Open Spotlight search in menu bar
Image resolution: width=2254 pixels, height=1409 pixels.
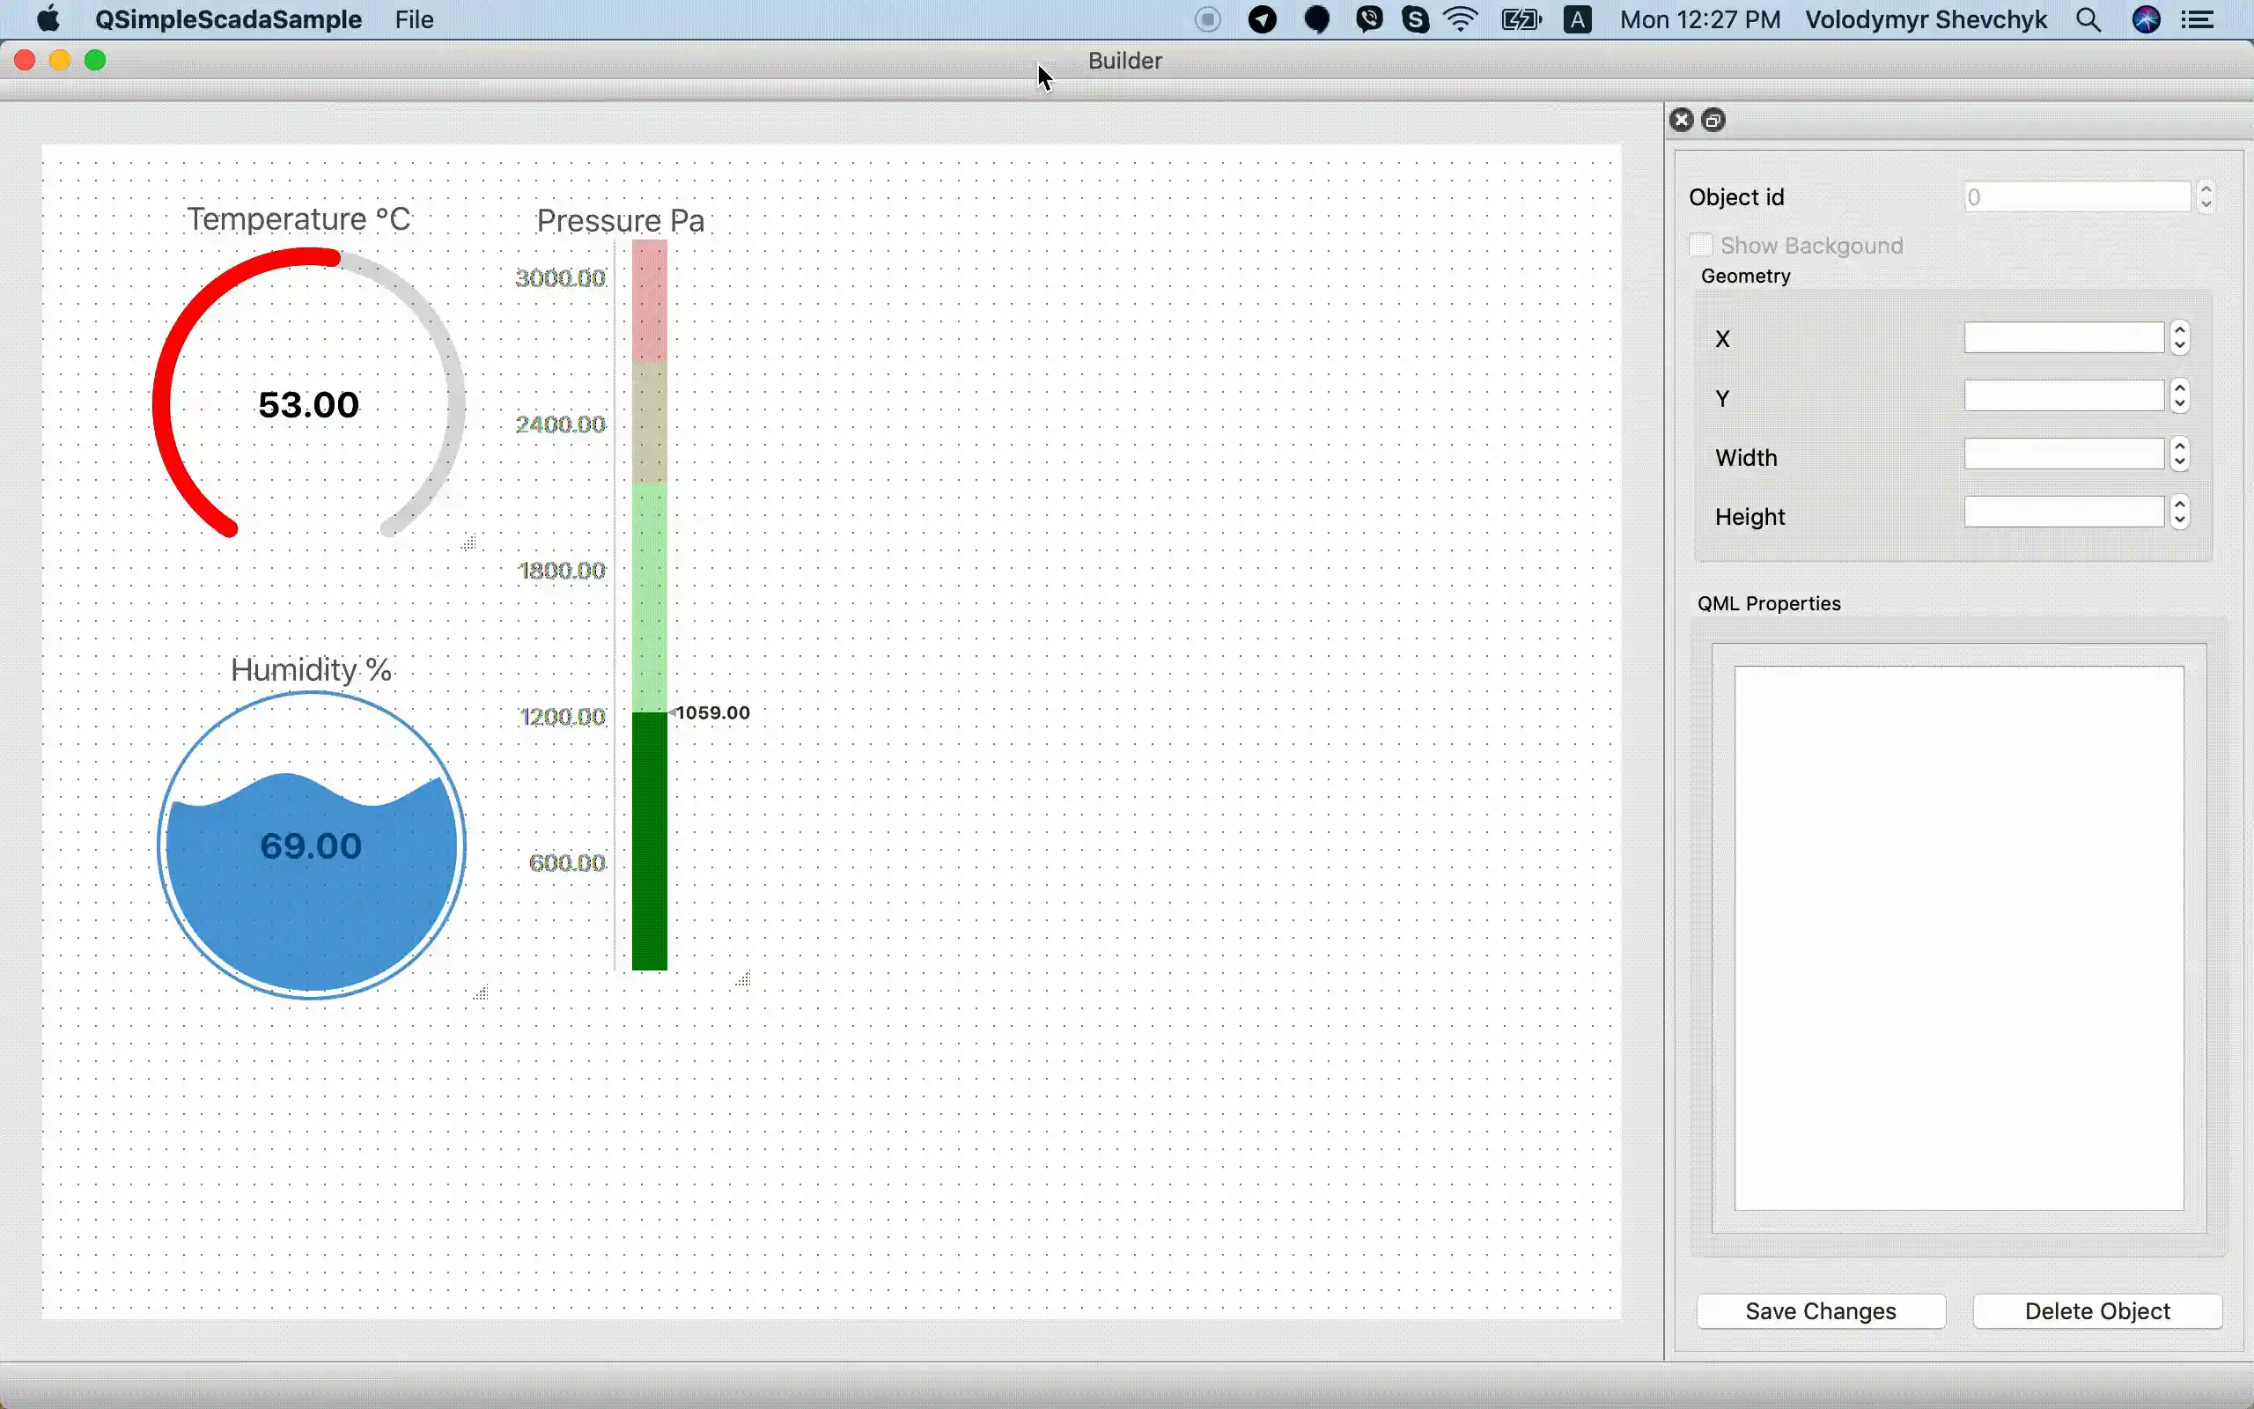pyautogui.click(x=2088, y=20)
